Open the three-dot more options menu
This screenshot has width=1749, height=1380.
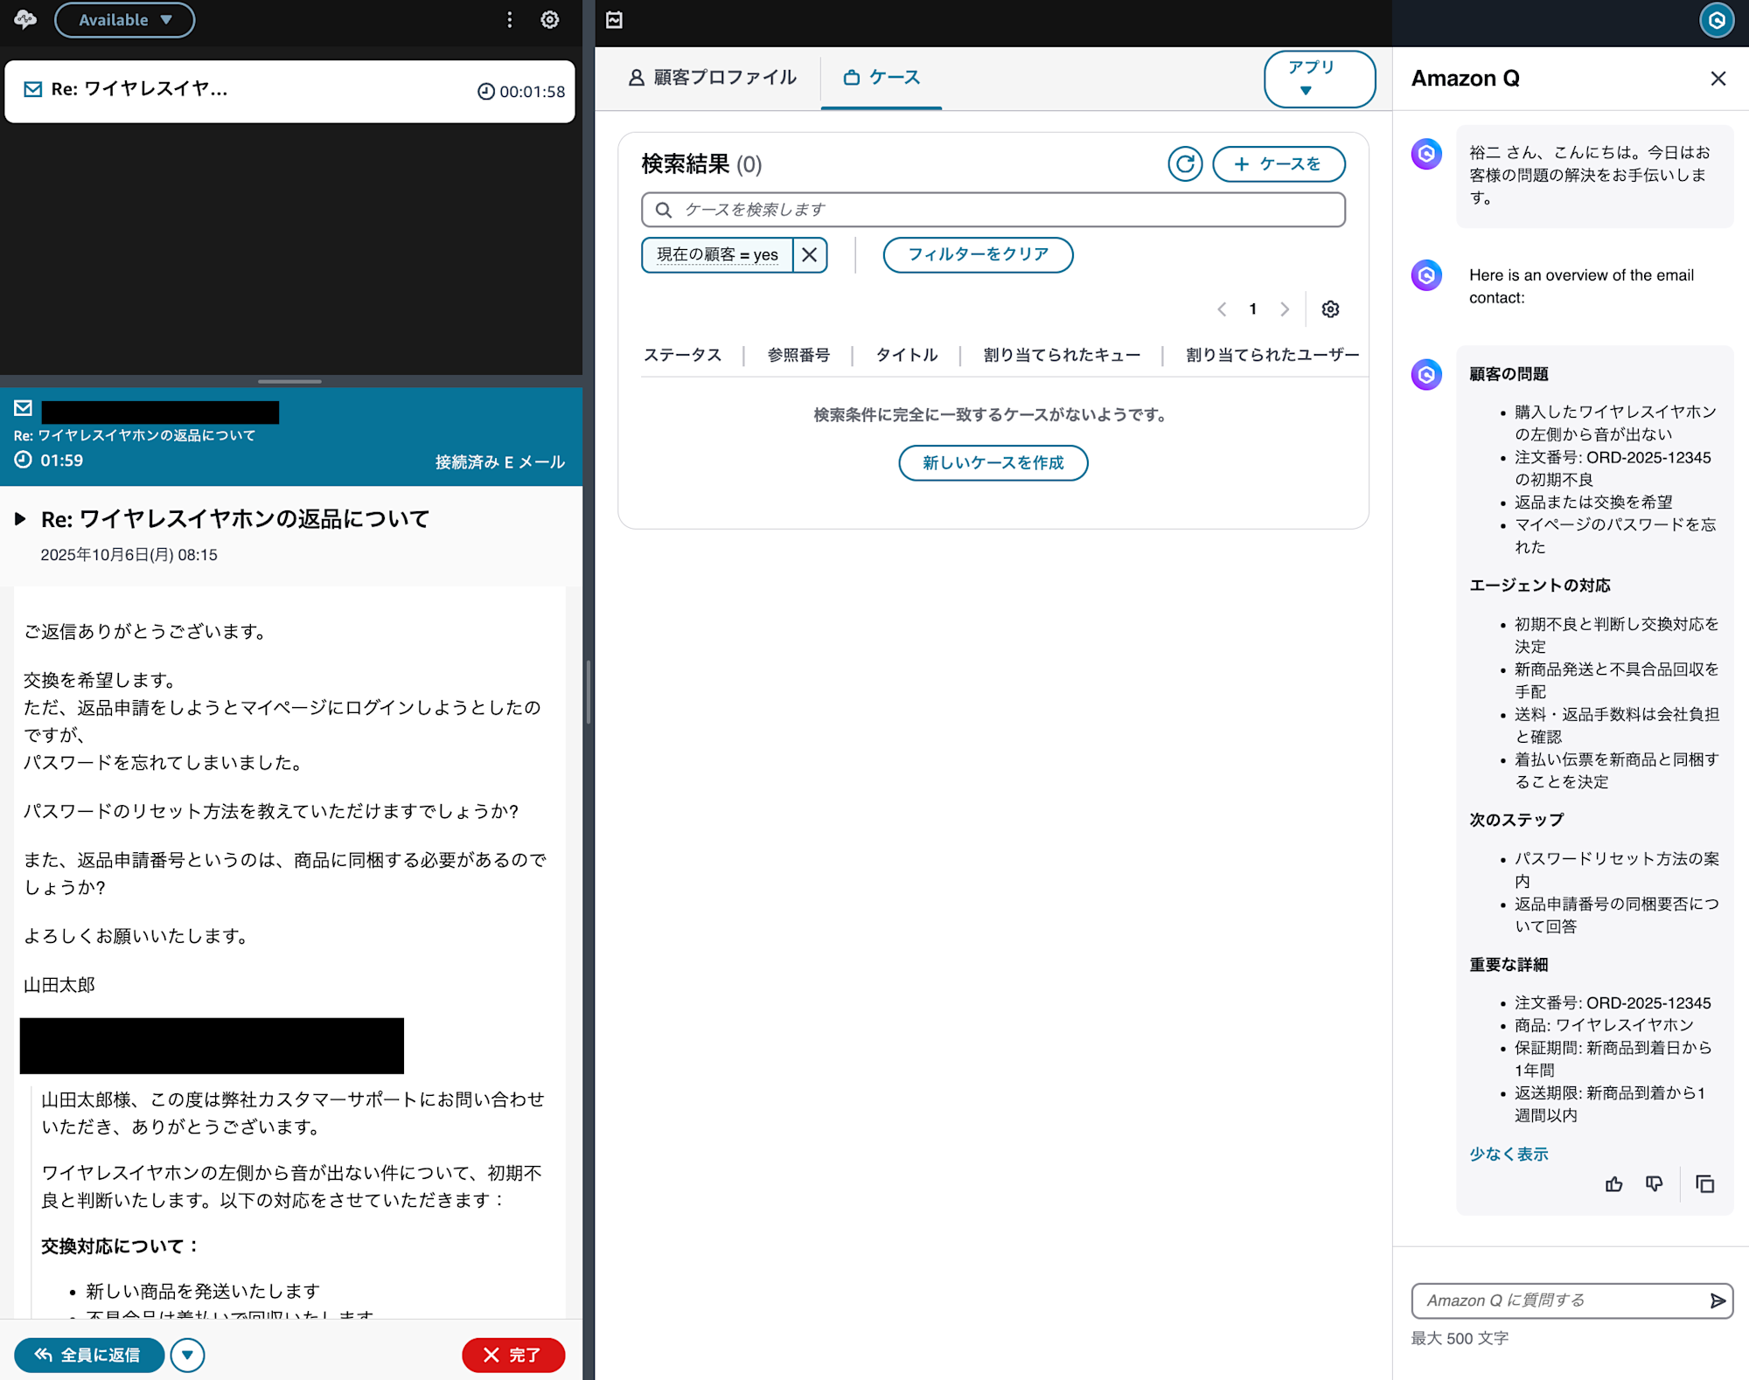tap(510, 19)
